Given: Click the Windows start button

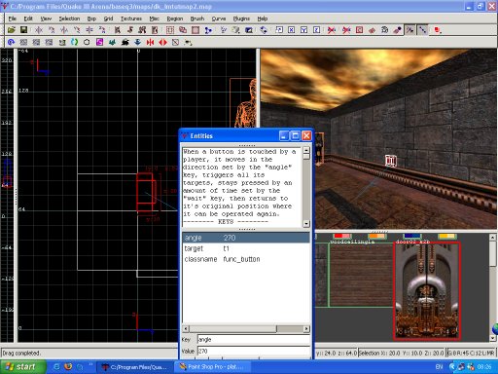Looking at the screenshot, I should coord(22,367).
